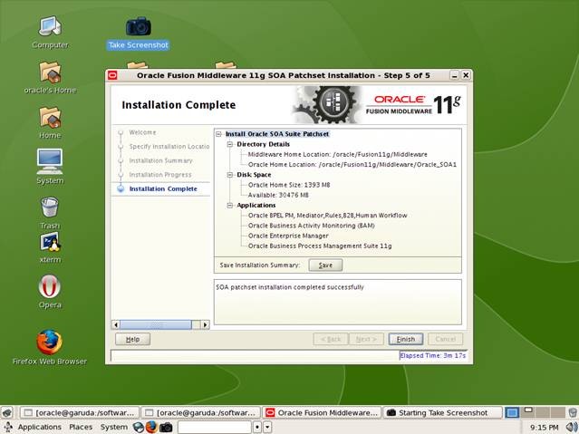Select Oracle Business Process Management Suite 11g

pos(320,246)
